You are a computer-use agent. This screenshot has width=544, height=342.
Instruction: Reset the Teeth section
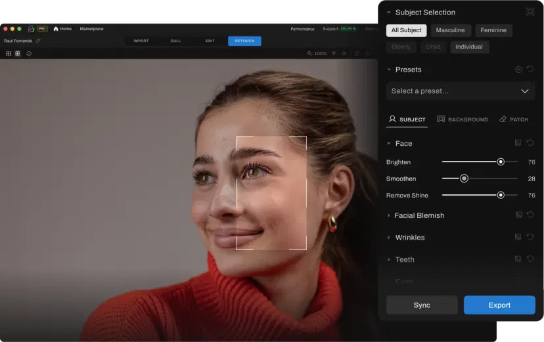530,259
